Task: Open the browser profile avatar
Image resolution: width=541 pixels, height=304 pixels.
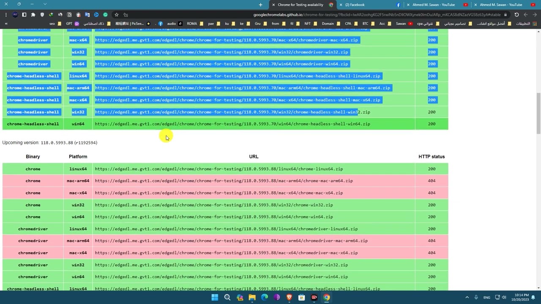Action: pos(15,14)
